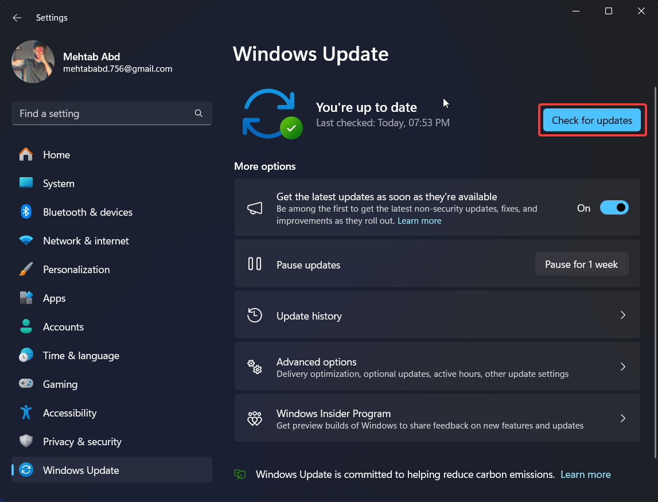Click the Bluetooth icon in sidebar
The width and height of the screenshot is (658, 502).
[26, 212]
